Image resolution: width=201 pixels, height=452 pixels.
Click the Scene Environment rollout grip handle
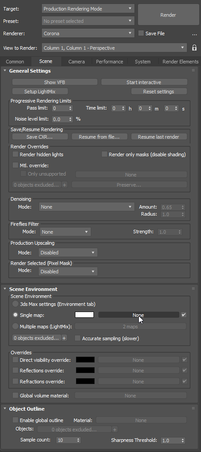pos(193,289)
